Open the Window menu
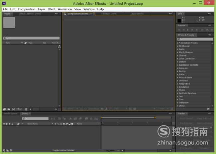 pos(89,9)
